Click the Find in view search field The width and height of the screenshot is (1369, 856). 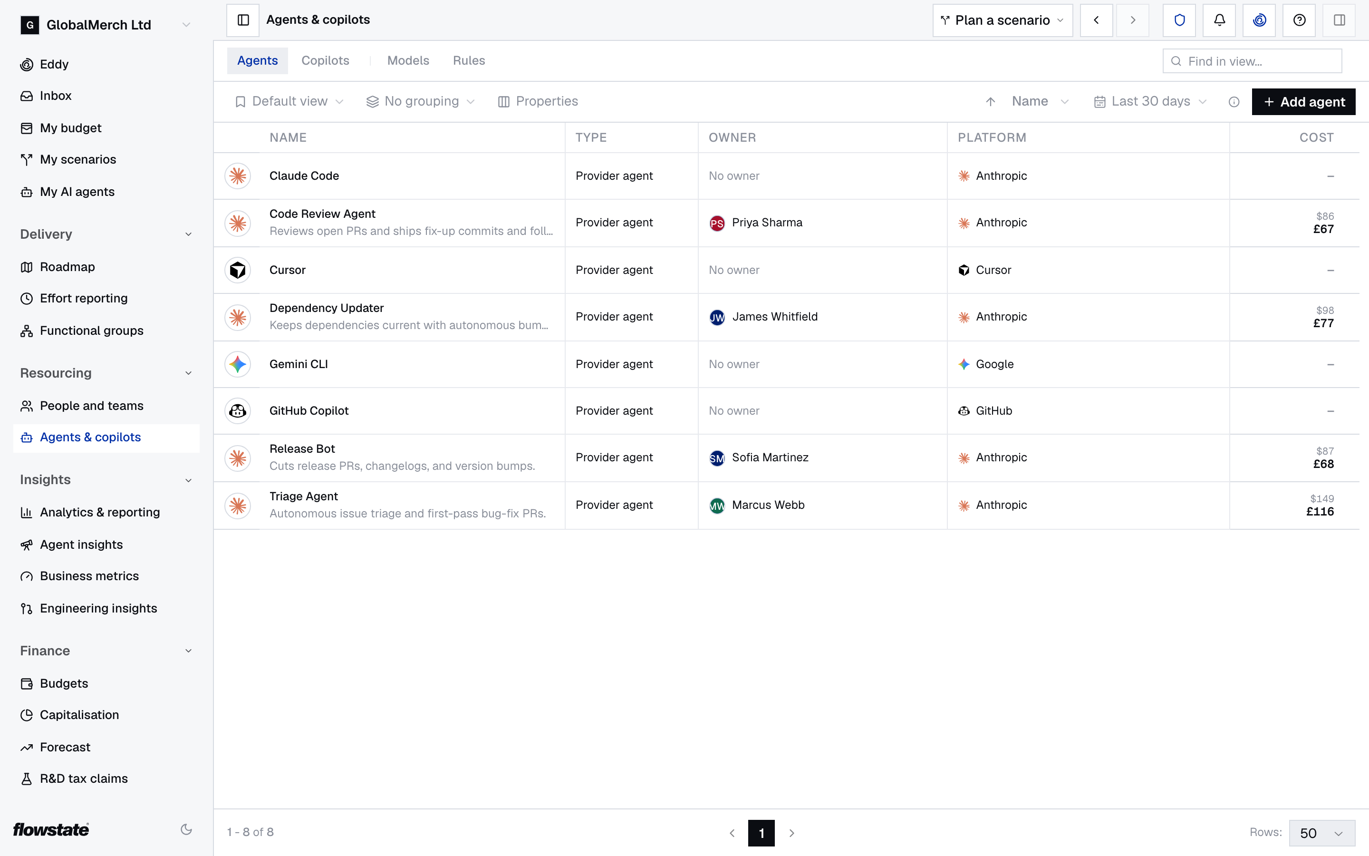(1252, 60)
